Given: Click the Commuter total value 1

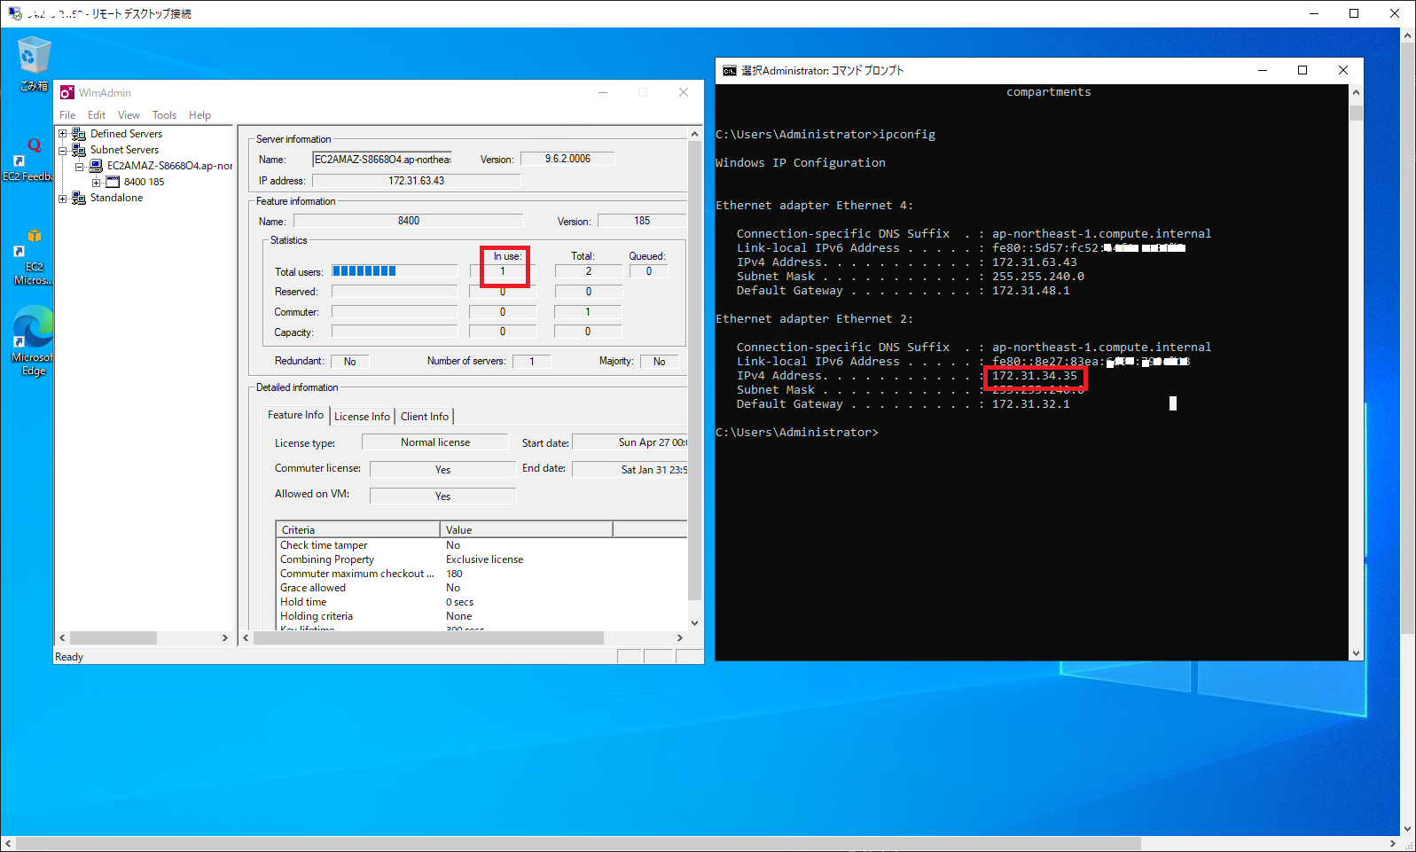Looking at the screenshot, I should pyautogui.click(x=588, y=312).
